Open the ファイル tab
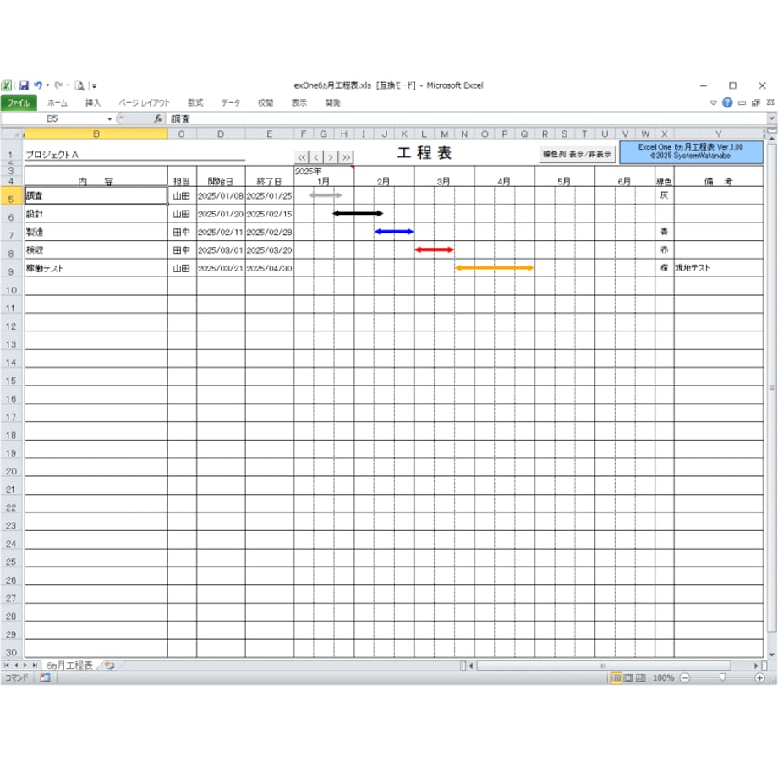Image resolution: width=778 pixels, height=778 pixels. pyautogui.click(x=19, y=102)
